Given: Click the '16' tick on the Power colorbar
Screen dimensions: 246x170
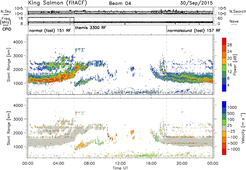Looking at the screenshot, I should (x=229, y=65).
